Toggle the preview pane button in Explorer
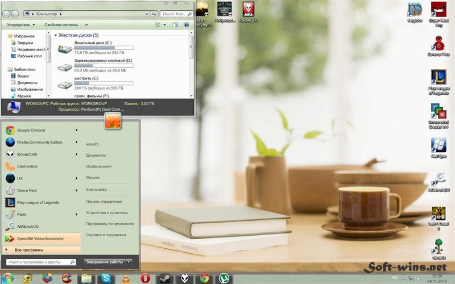This screenshot has height=284, width=455. point(175,25)
